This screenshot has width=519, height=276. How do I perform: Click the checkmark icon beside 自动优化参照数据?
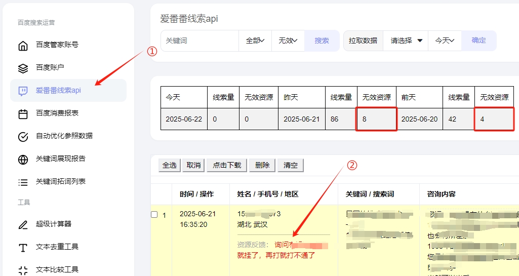23,136
